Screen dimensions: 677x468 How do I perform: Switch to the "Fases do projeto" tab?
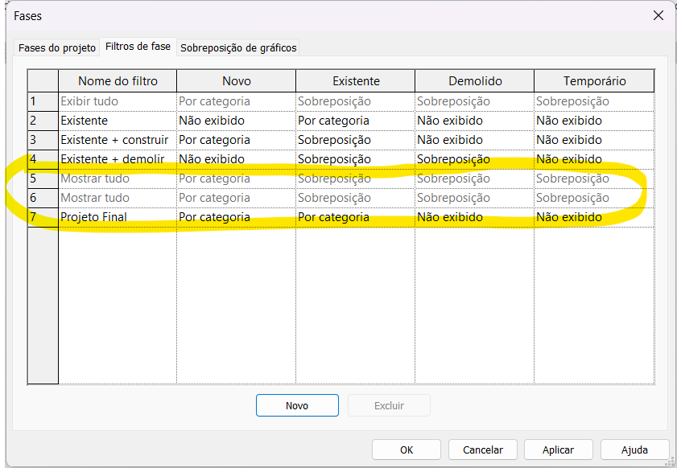(56, 47)
